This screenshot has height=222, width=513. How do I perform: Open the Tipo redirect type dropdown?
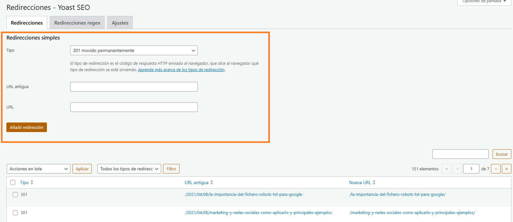point(134,50)
